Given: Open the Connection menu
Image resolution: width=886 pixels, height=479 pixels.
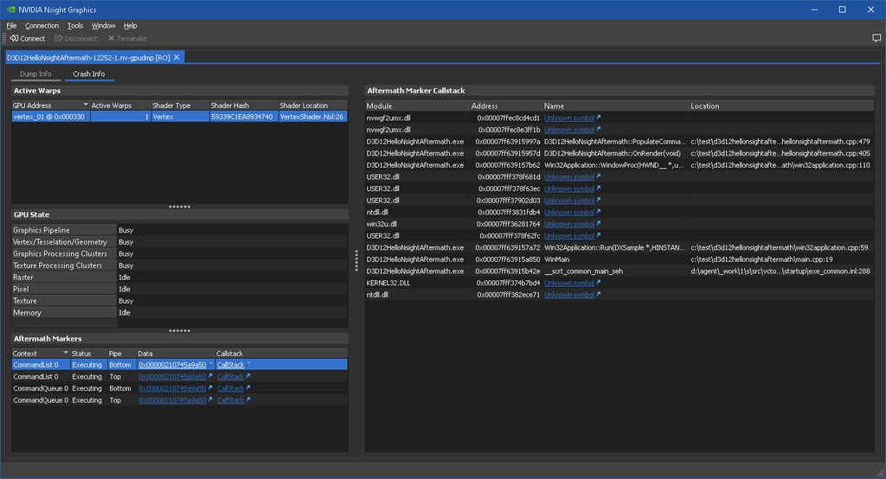Looking at the screenshot, I should (x=42, y=25).
